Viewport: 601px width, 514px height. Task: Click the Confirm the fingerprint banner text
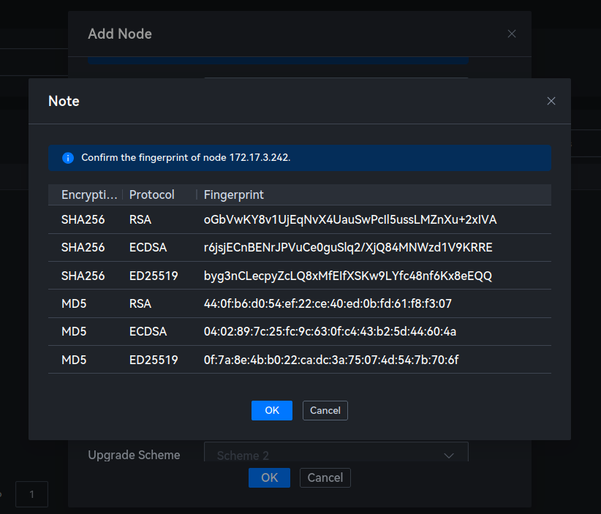[186, 158]
